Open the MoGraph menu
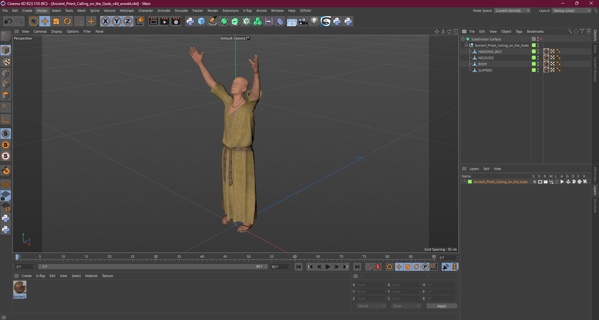This screenshot has width=599, height=320. click(x=127, y=11)
